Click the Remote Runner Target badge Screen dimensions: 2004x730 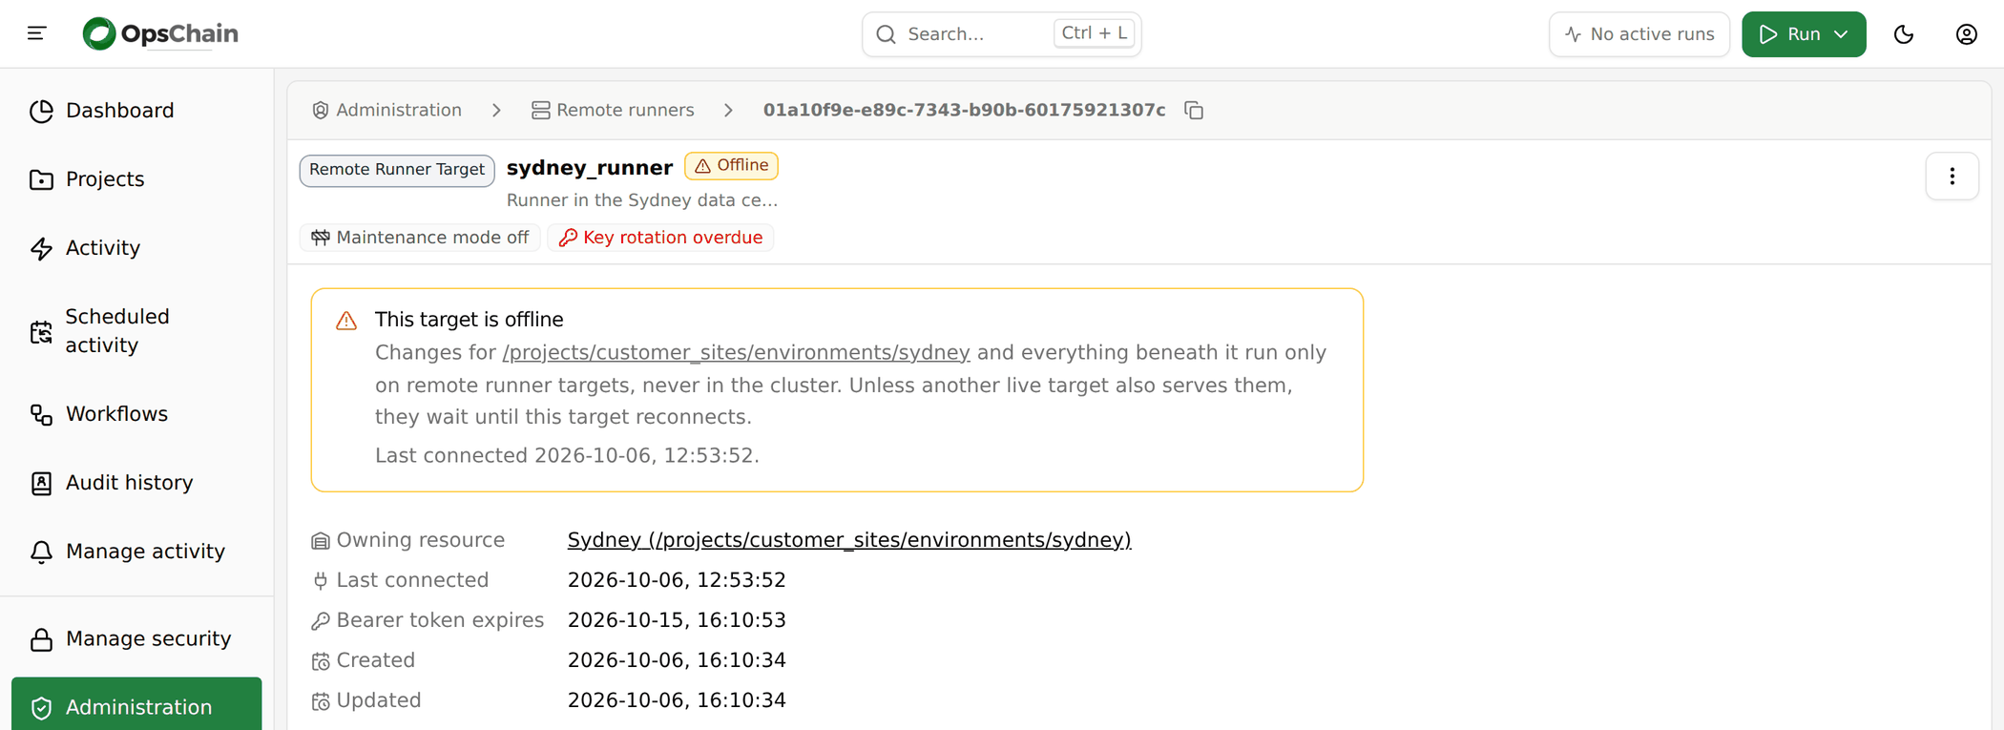397,170
